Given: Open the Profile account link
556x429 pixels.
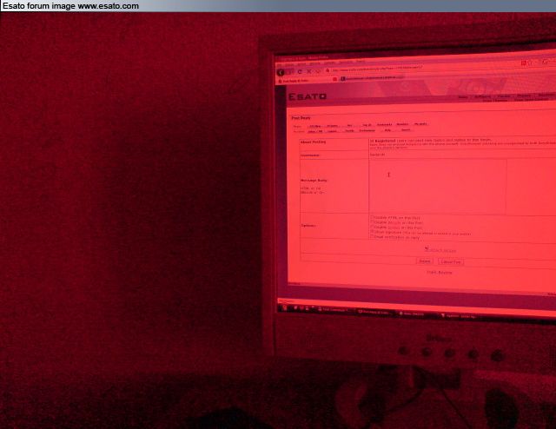Looking at the screenshot, I should click(349, 130).
